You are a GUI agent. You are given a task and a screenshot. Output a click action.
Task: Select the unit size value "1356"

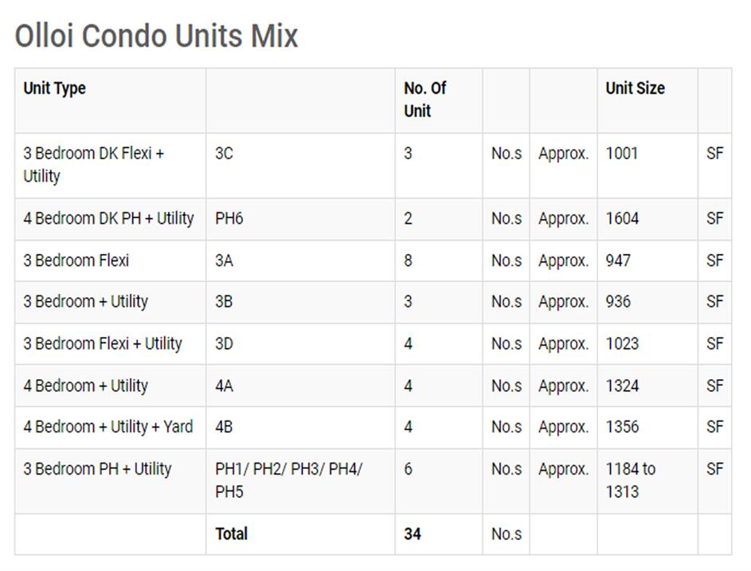click(622, 427)
